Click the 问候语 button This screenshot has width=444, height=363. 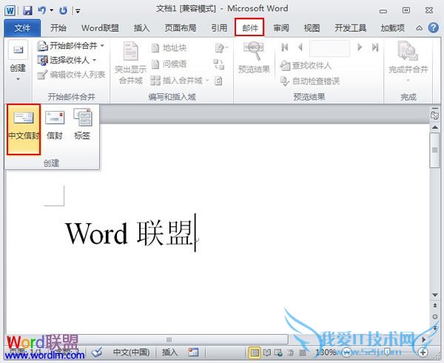tap(169, 64)
